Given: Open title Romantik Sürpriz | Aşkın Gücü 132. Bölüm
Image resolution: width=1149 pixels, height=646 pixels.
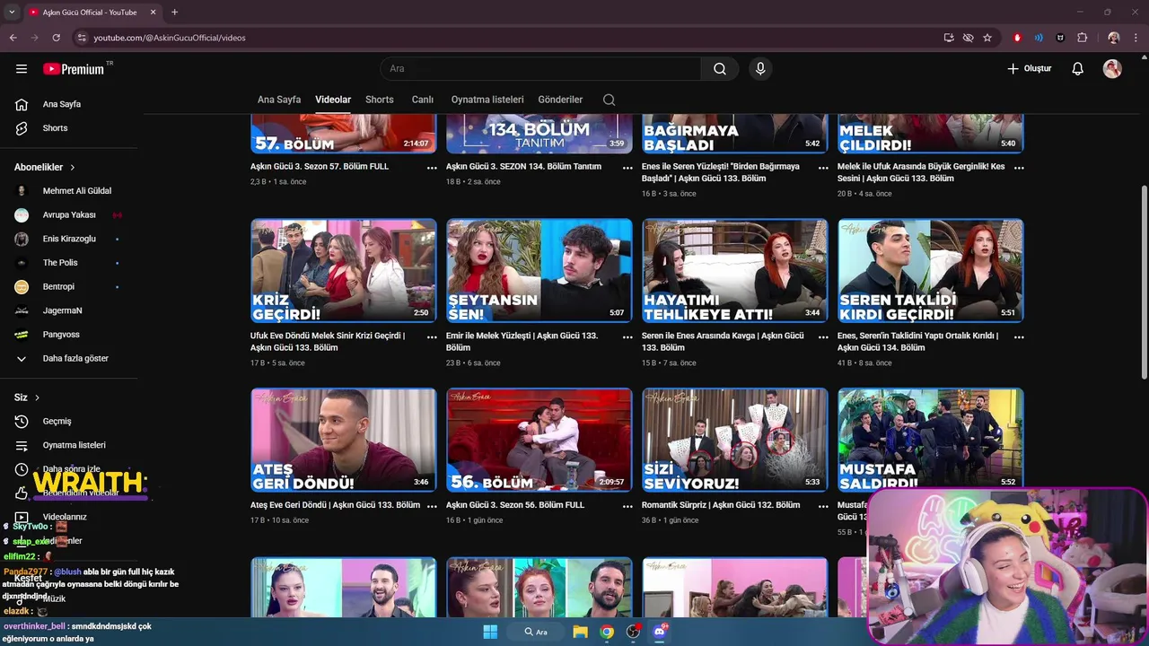Looking at the screenshot, I should coord(721,505).
